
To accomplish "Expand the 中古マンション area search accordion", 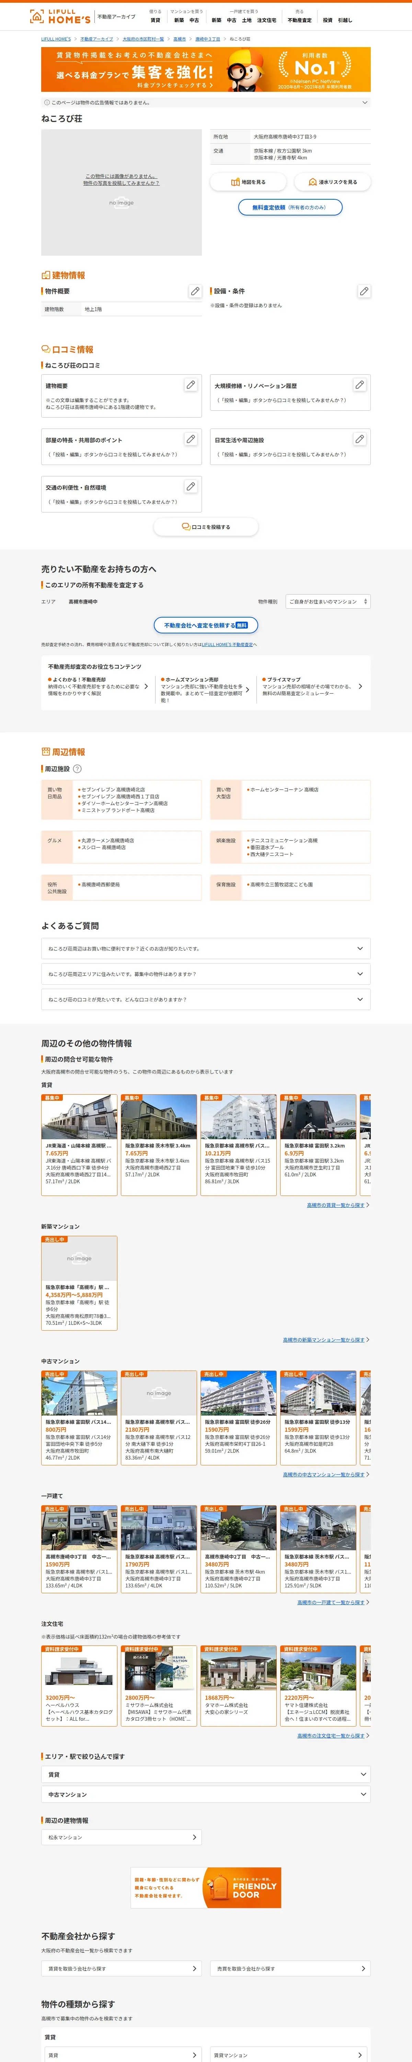I will (206, 1795).
